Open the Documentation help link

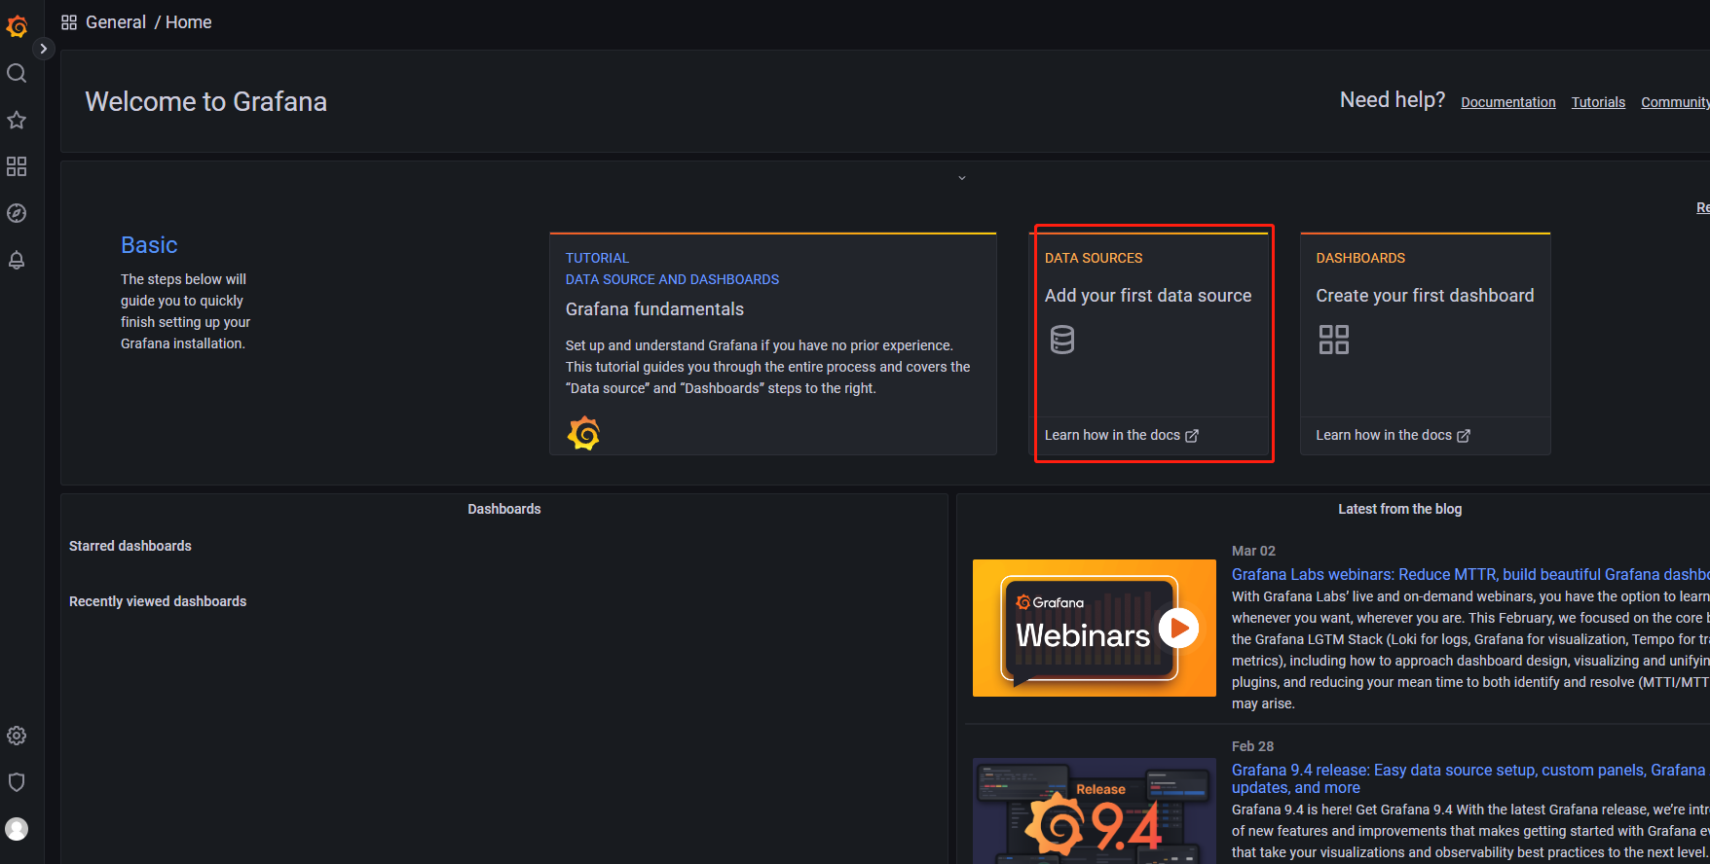pos(1507,102)
